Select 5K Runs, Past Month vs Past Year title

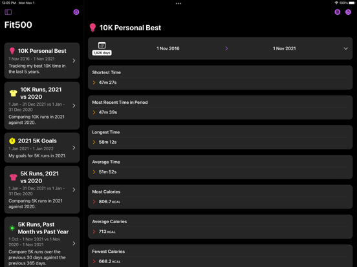(43, 228)
